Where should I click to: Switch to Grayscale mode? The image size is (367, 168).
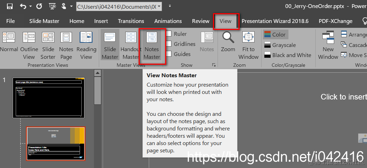280,45
